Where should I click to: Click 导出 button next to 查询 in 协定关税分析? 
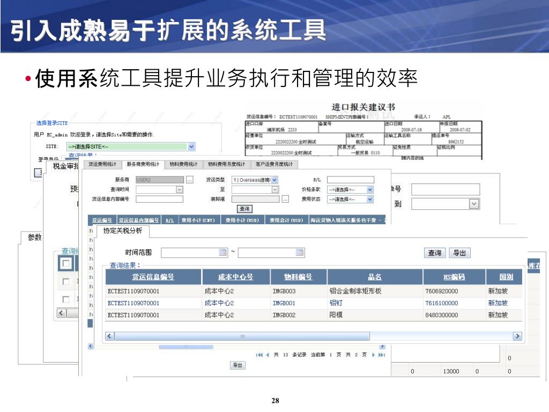click(459, 253)
